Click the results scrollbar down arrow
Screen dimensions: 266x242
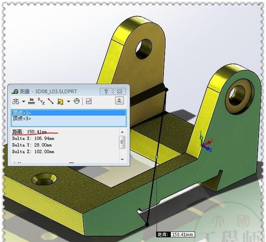122,160
